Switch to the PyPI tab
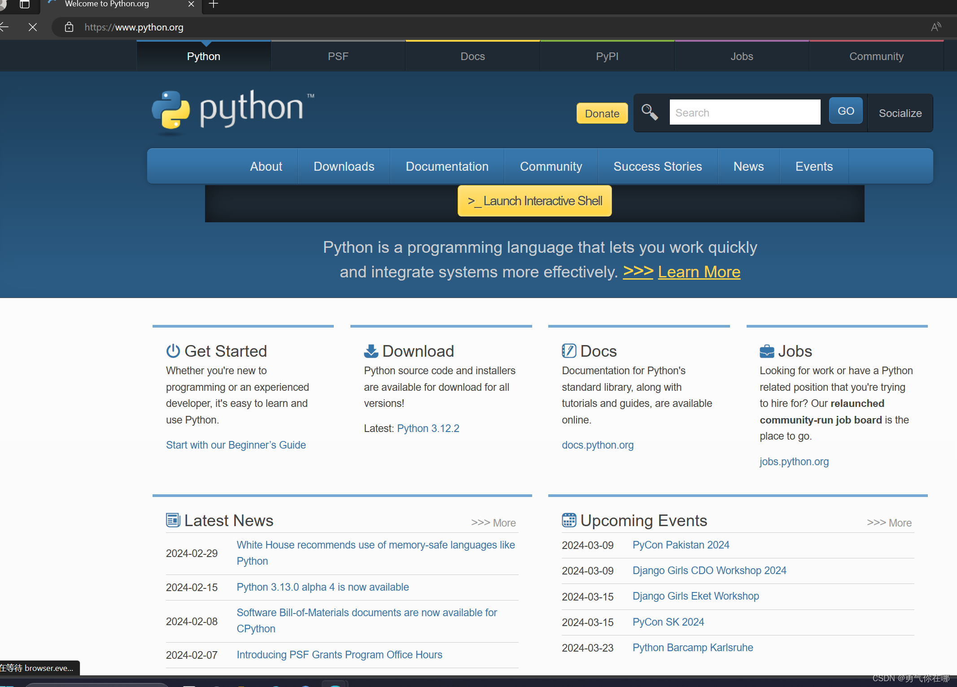Image resolution: width=957 pixels, height=687 pixels. tap(607, 56)
